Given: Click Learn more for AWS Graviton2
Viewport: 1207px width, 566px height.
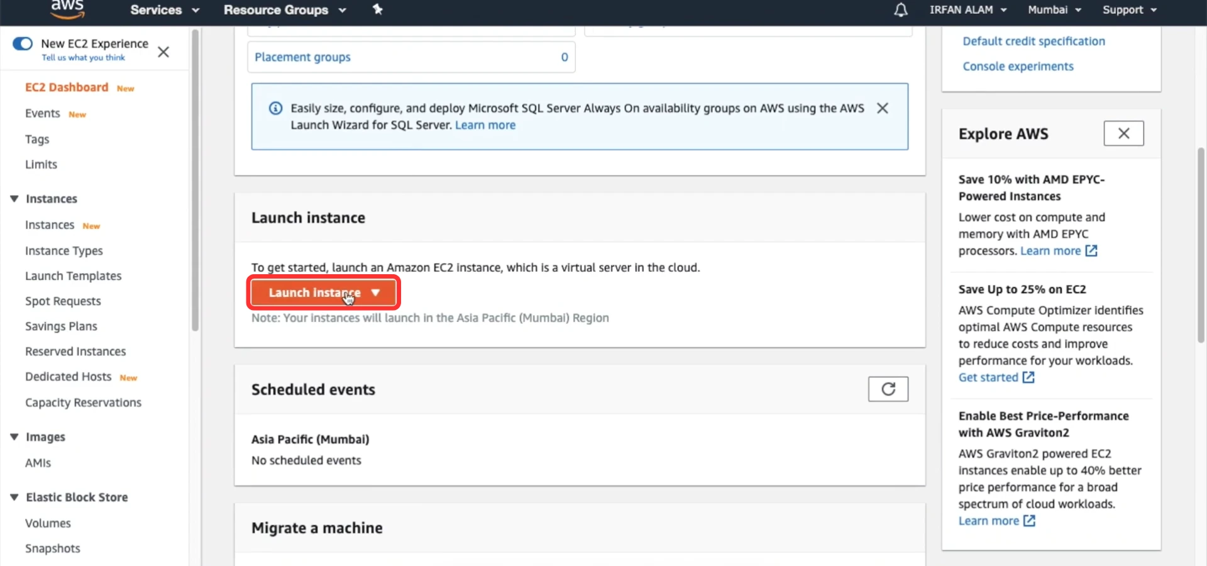Looking at the screenshot, I should (989, 521).
